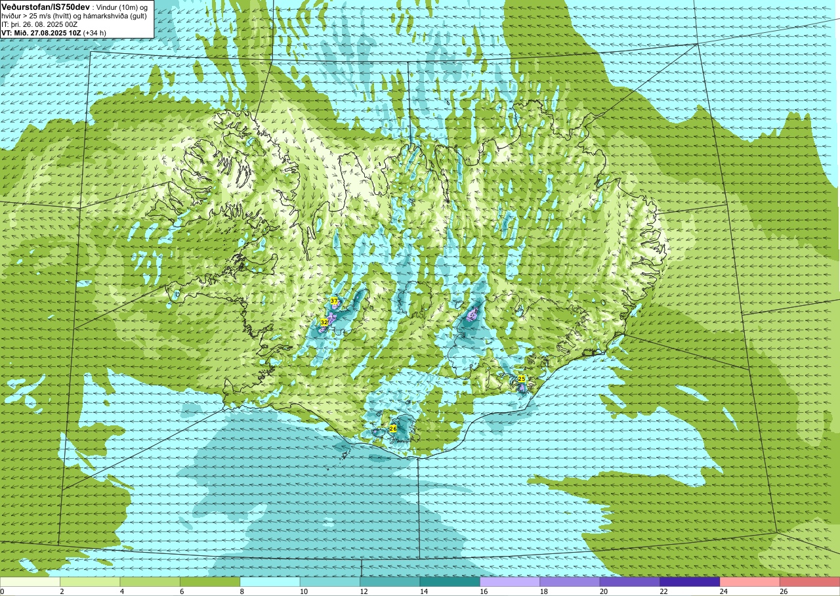Screen dimensions: 840x596
Task: Click the legend scale number 2
Action: click(x=60, y=591)
